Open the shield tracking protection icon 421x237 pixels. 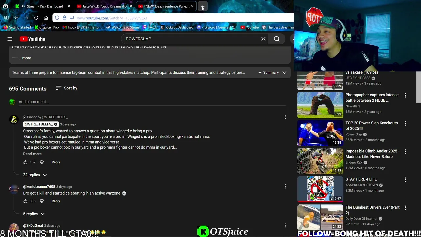57,18
